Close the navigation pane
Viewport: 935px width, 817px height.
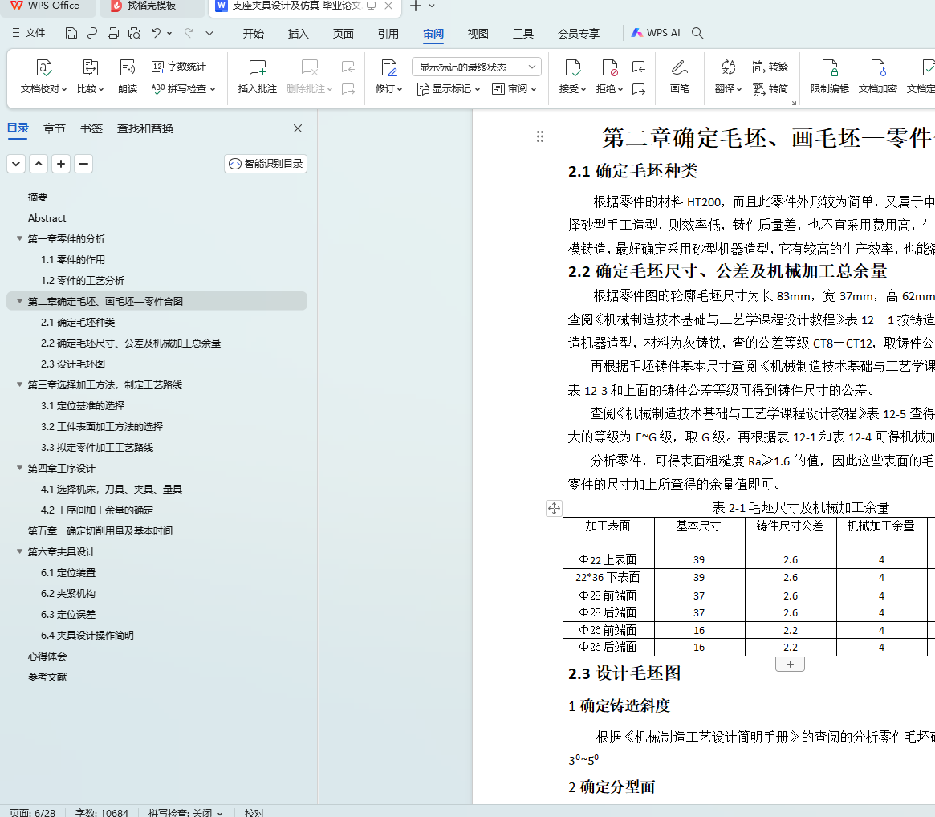coord(298,128)
